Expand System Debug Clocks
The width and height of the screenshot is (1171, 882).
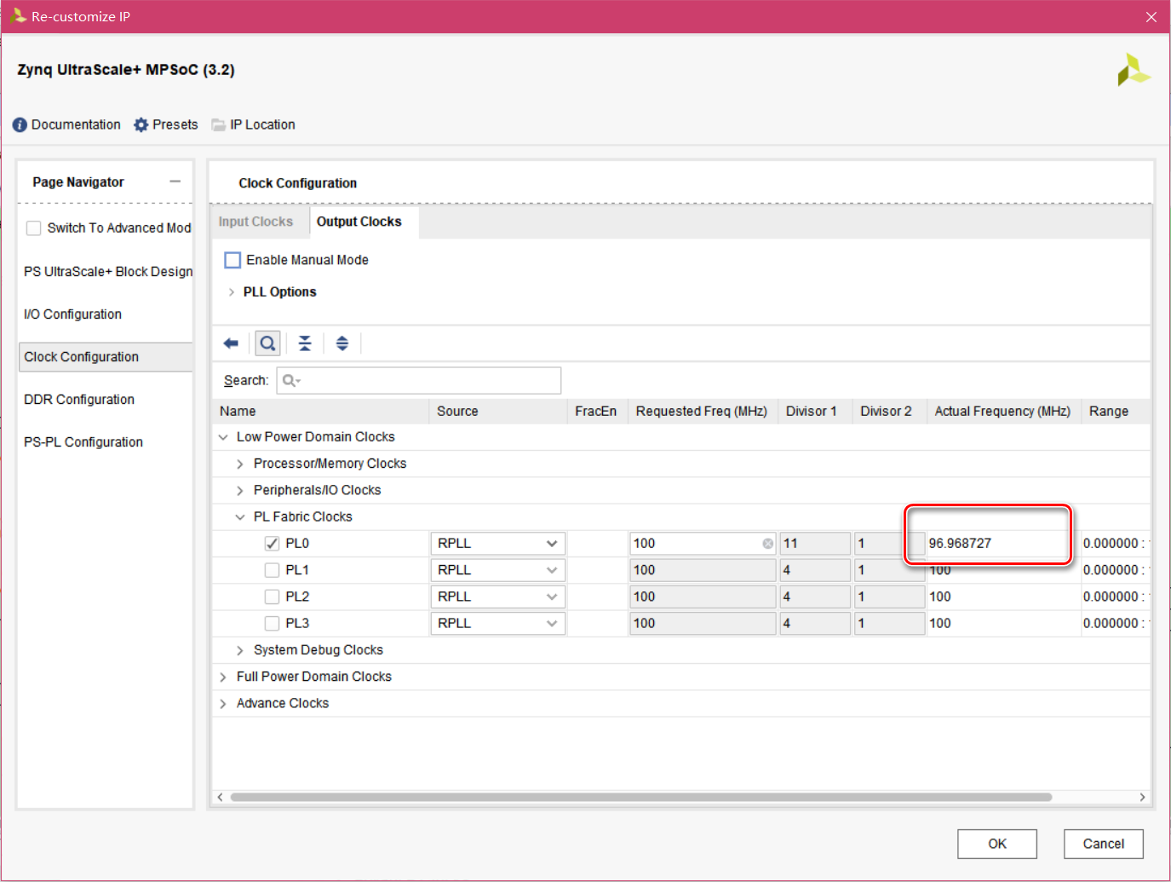[x=240, y=650]
